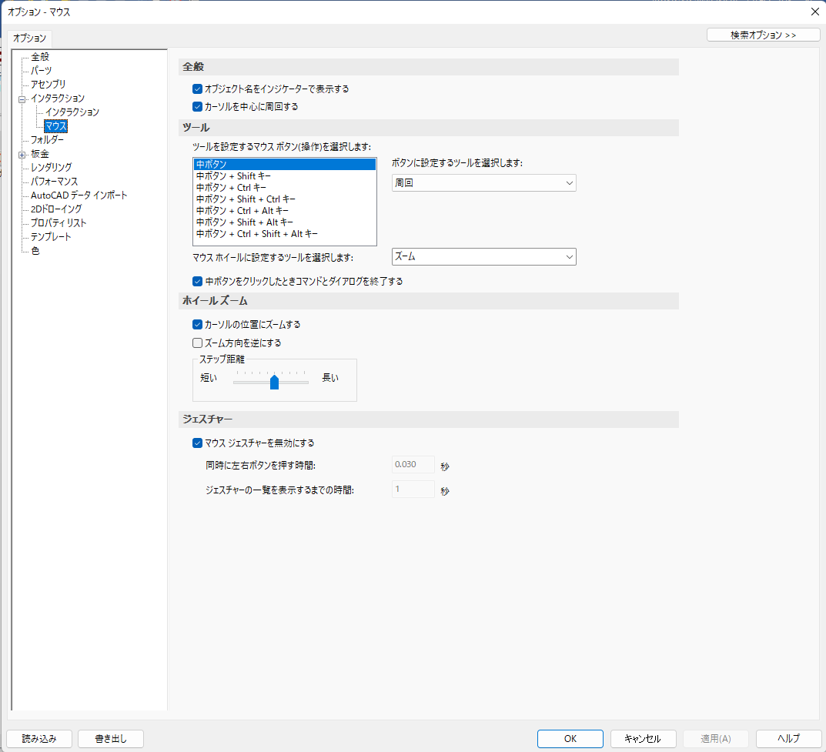
Task: Open the 周回 button tool dropdown
Action: 483,183
